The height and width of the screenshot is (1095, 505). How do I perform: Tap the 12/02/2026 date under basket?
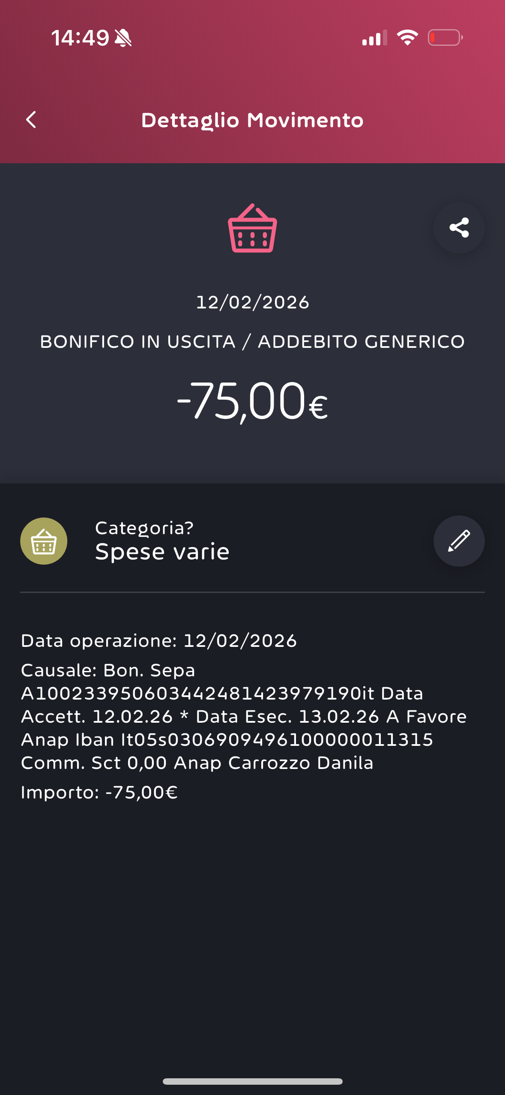[252, 302]
